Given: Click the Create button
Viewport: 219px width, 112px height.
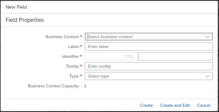Looking at the screenshot, I should pos(147,105).
